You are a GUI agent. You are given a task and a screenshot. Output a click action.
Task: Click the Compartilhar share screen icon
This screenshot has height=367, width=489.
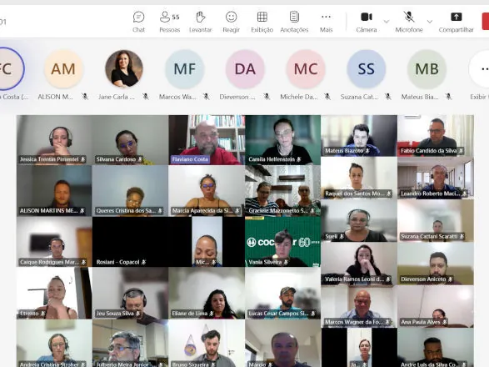[456, 22]
